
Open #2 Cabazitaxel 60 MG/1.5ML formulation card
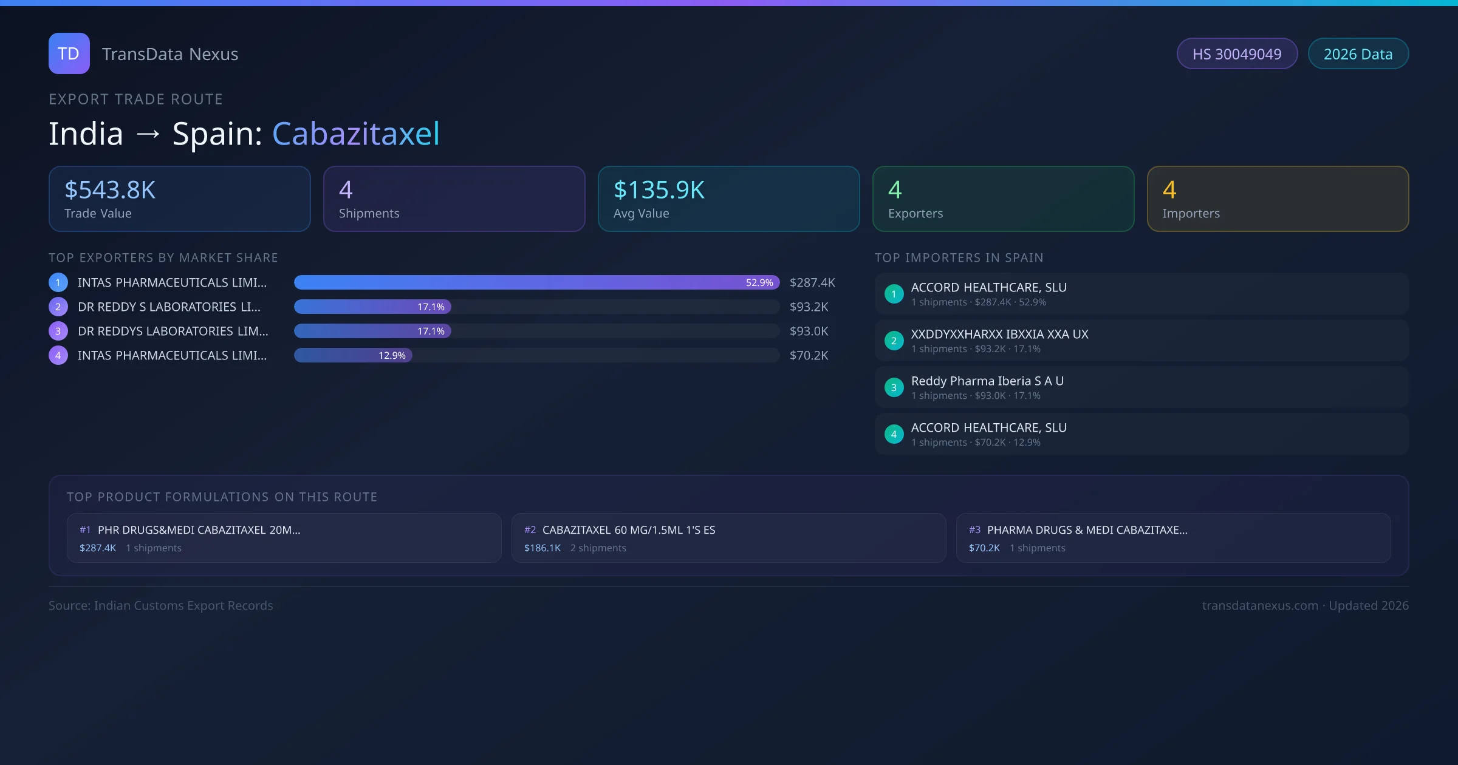coord(728,538)
